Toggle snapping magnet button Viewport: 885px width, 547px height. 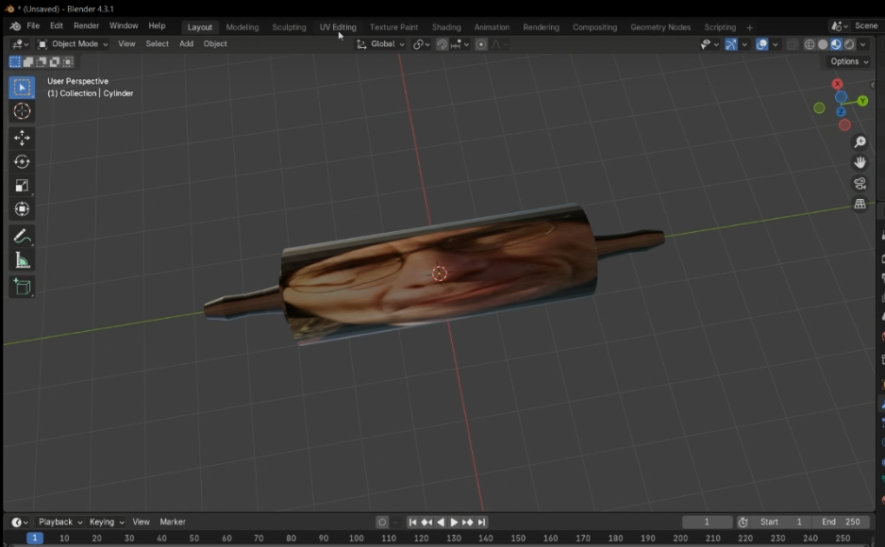(x=442, y=44)
